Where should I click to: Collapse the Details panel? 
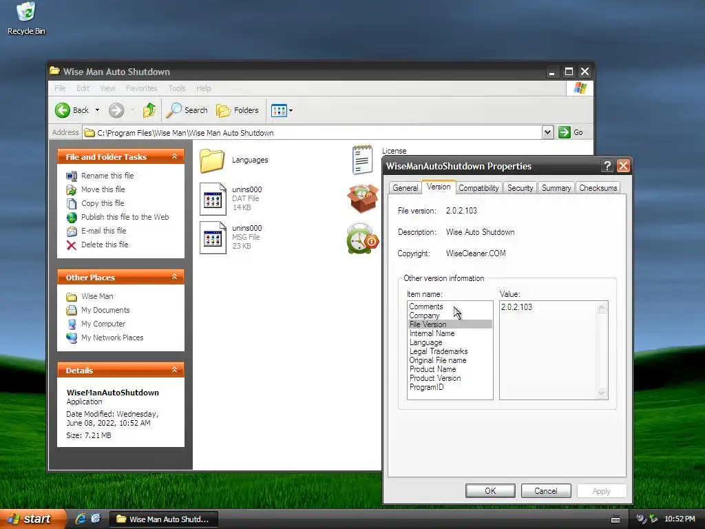pyautogui.click(x=174, y=370)
